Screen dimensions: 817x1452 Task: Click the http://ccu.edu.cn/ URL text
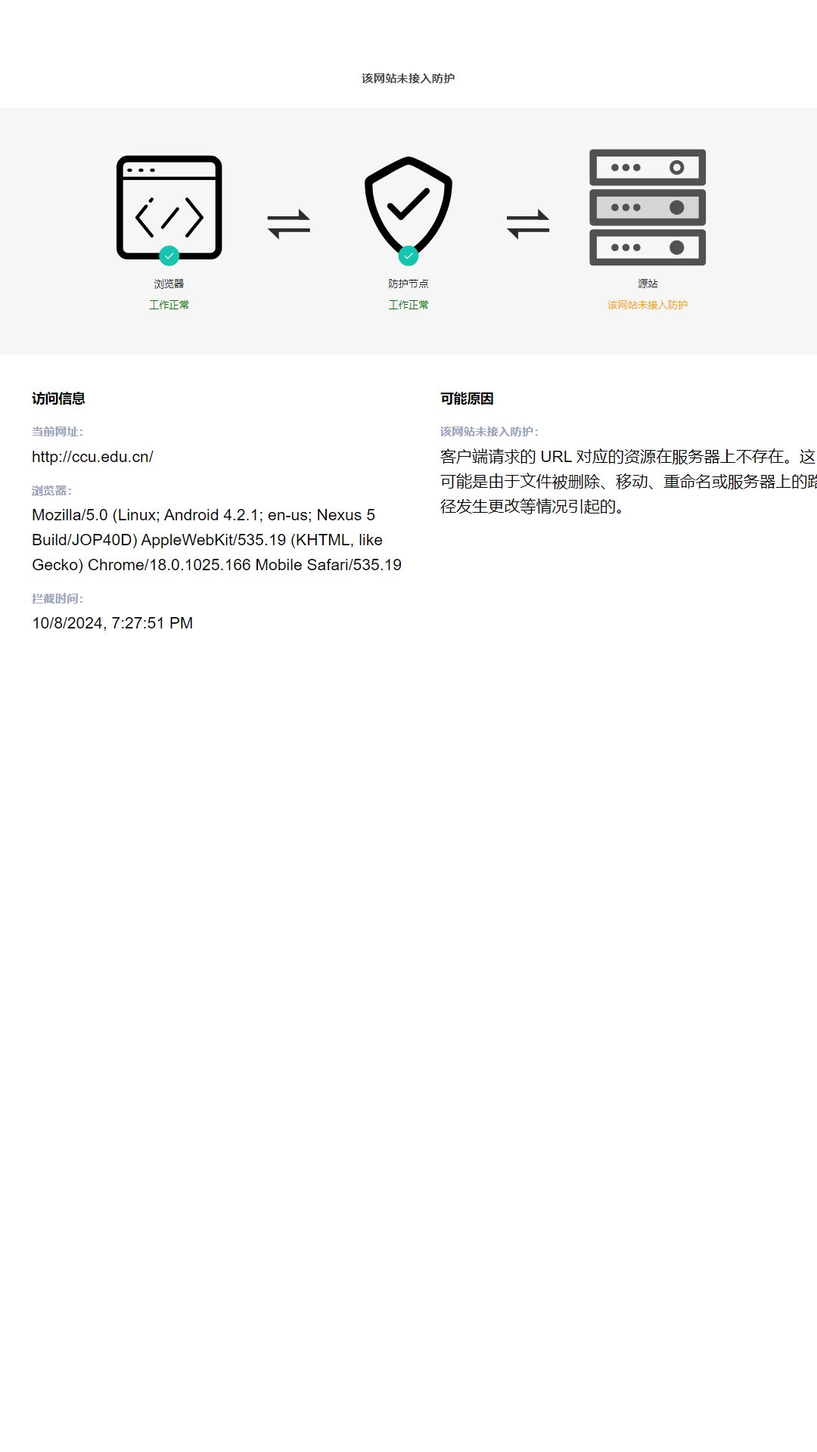click(92, 457)
